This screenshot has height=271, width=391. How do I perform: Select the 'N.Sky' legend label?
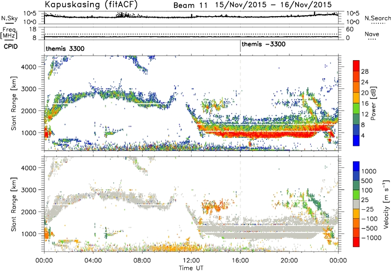9,18
